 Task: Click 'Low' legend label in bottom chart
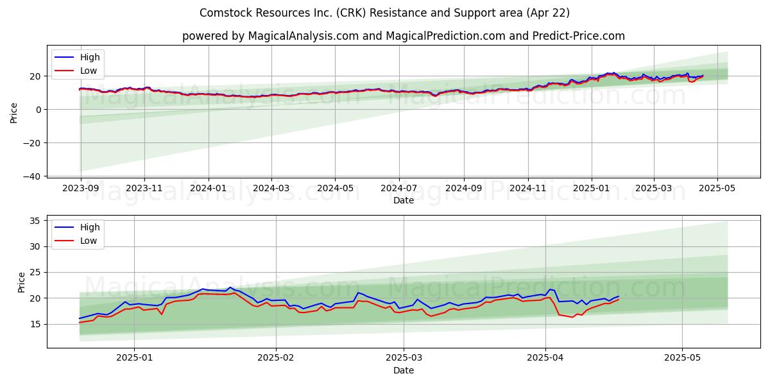pyautogui.click(x=89, y=241)
